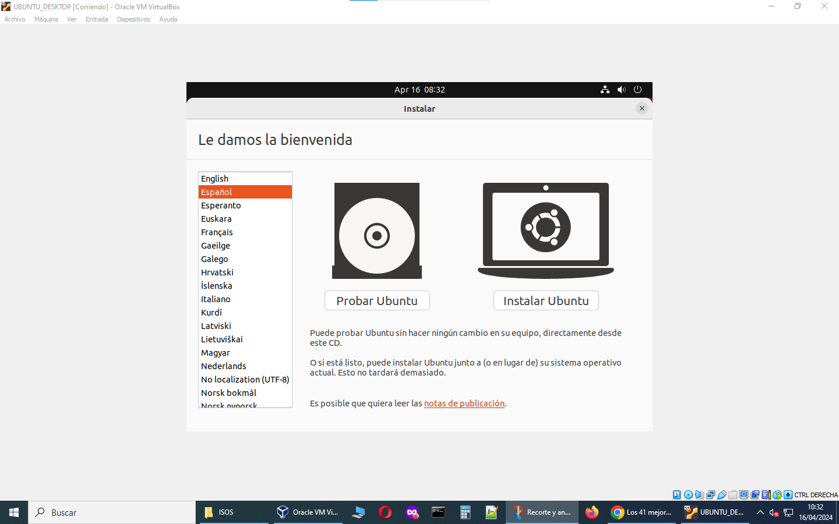
Task: Open the notas de publicación link
Action: pyautogui.click(x=464, y=403)
